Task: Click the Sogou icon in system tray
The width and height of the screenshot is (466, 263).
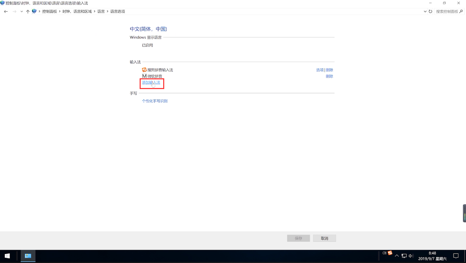Action: point(390,253)
